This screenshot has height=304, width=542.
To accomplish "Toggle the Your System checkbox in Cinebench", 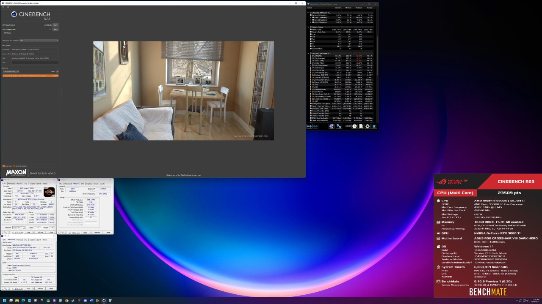I will coord(4,166).
